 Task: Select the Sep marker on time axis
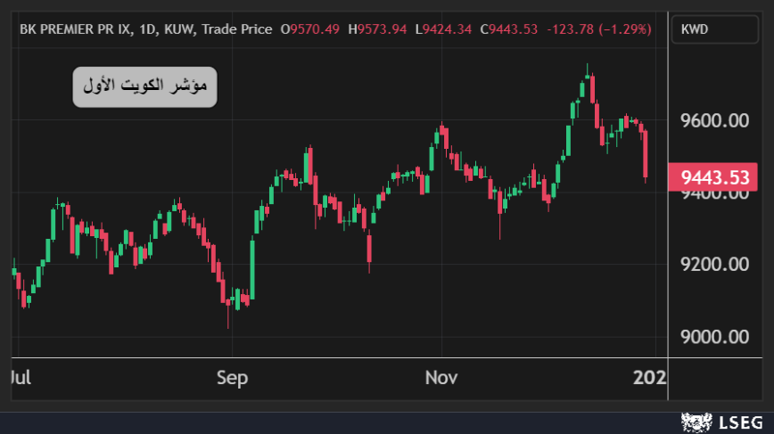232,378
